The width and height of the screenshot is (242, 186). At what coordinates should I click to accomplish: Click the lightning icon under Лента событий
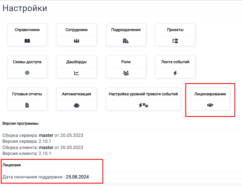coord(175,73)
